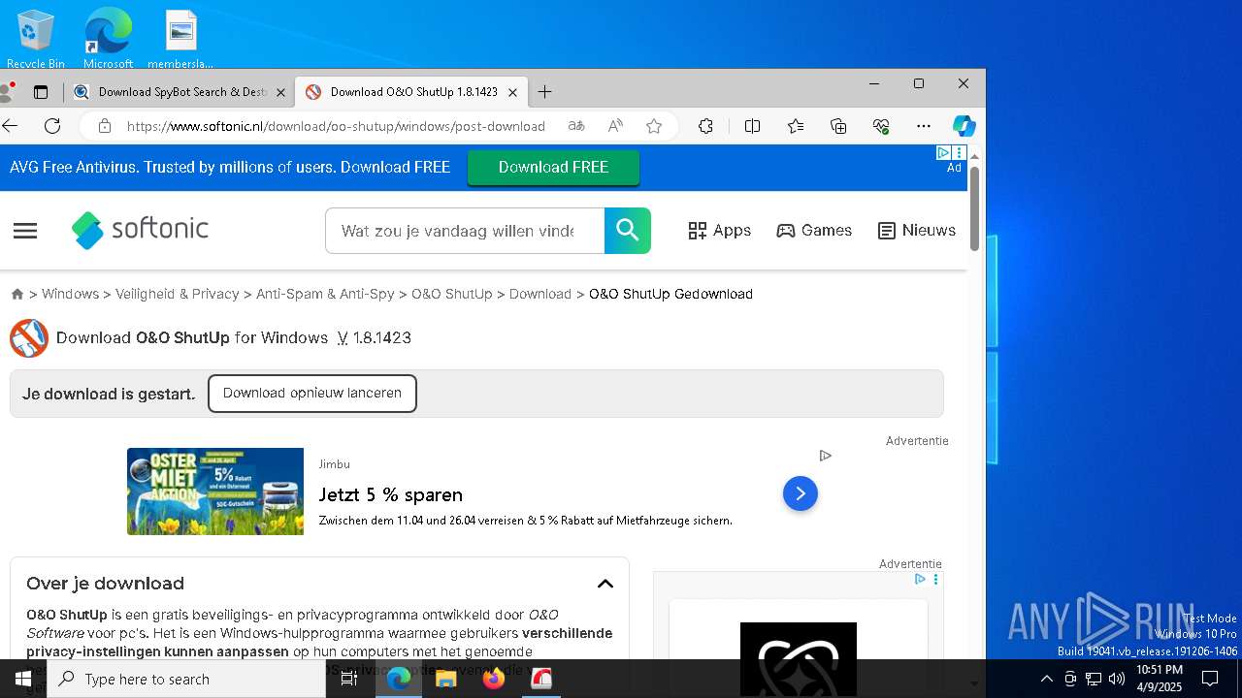Open the Extensions puzzle icon
1242x698 pixels.
click(x=705, y=126)
